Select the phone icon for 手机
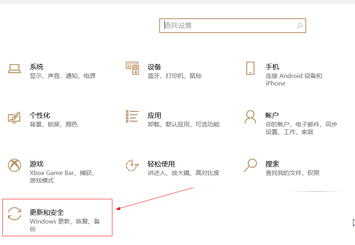The height and width of the screenshot is (245, 355). (x=250, y=68)
